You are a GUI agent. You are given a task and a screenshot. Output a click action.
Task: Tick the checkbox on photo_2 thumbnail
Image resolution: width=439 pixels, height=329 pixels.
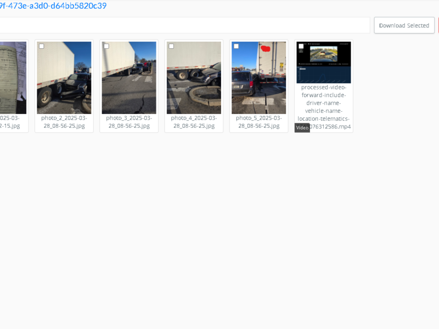pos(42,46)
